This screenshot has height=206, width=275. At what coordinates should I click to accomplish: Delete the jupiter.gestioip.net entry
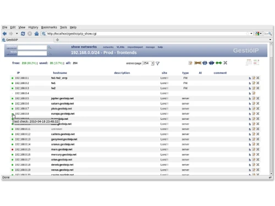pyautogui.click(x=258, y=98)
